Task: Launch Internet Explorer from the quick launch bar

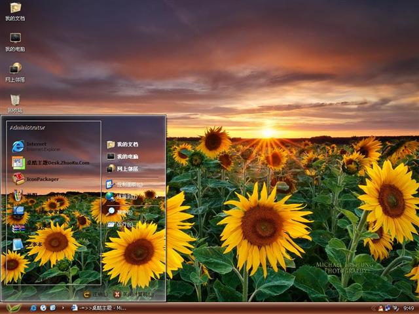Action: click(33, 308)
